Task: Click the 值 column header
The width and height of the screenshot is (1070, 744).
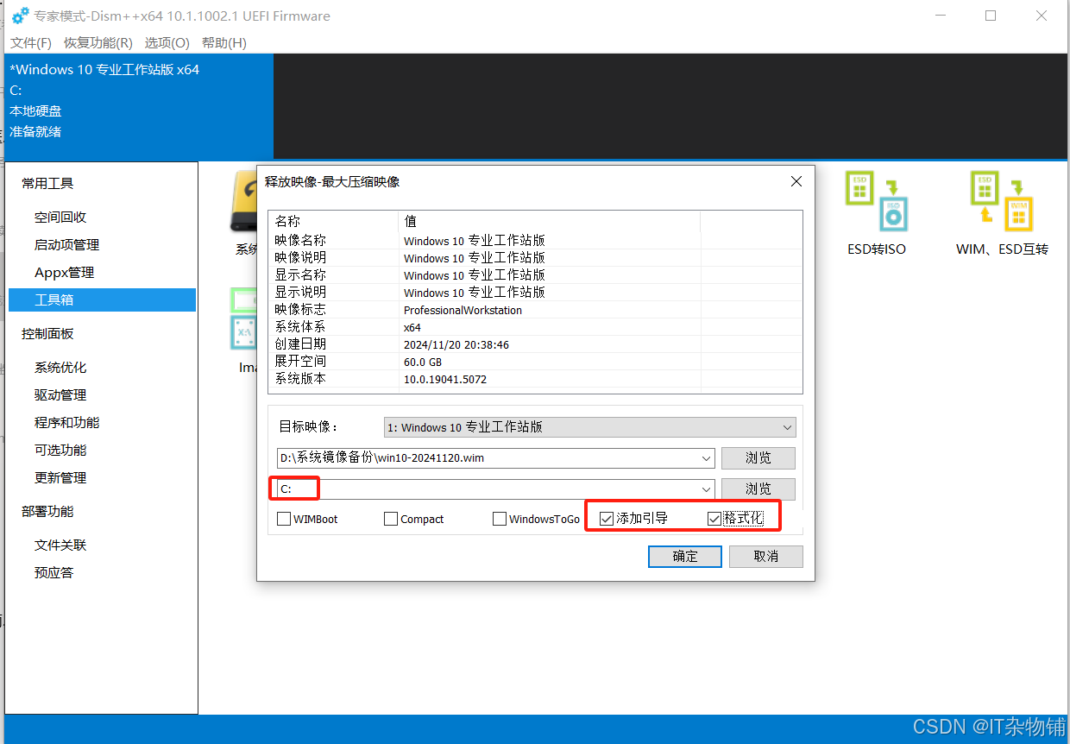Action: (x=549, y=221)
